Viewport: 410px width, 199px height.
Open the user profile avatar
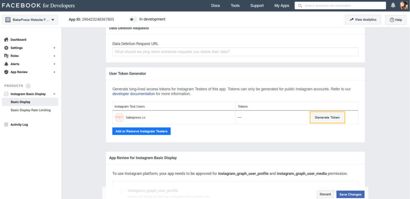(x=404, y=6)
